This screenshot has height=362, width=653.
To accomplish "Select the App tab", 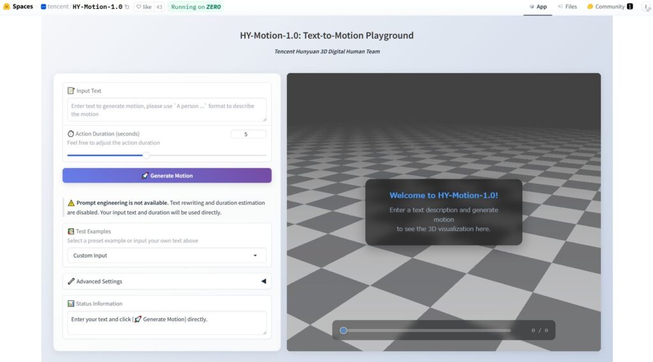I will (538, 7).
